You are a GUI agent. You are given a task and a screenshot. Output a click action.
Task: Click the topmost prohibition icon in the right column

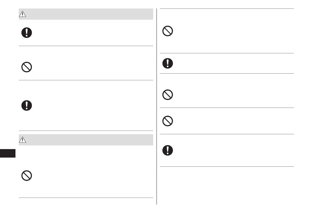tap(168, 31)
